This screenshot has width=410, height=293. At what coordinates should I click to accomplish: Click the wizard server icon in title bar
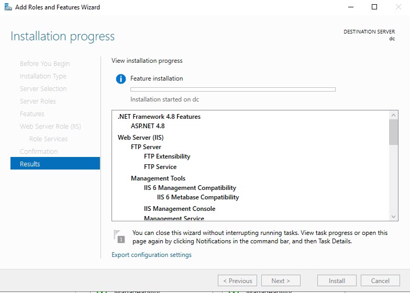(8, 7)
